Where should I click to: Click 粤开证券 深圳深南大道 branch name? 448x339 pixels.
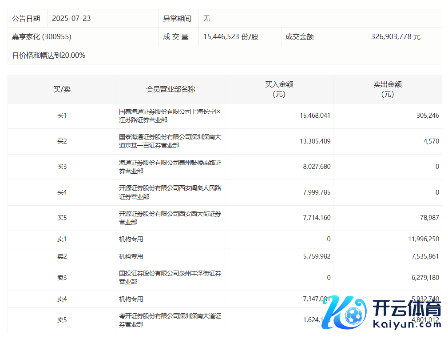(x=170, y=320)
